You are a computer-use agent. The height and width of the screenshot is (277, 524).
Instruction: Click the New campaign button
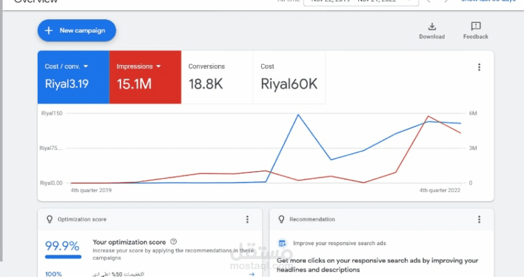(x=77, y=31)
